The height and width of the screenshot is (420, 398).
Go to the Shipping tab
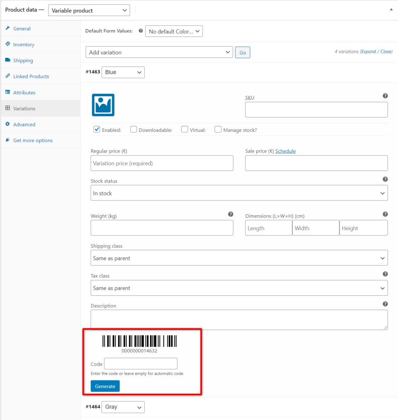pyautogui.click(x=41, y=60)
